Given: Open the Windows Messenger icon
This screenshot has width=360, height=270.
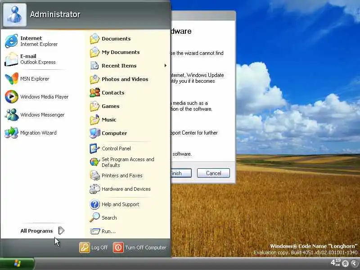Looking at the screenshot, I should pos(12,115).
